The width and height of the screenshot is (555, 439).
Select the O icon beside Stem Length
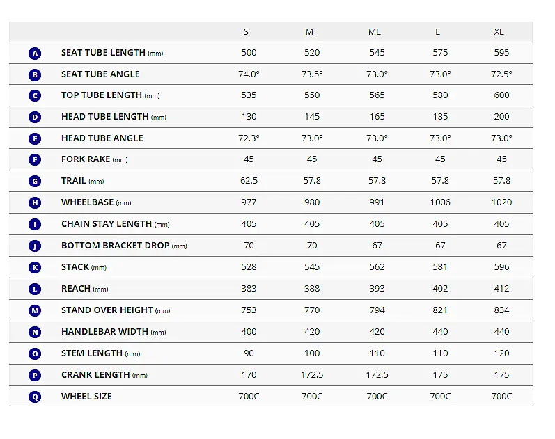35,353
